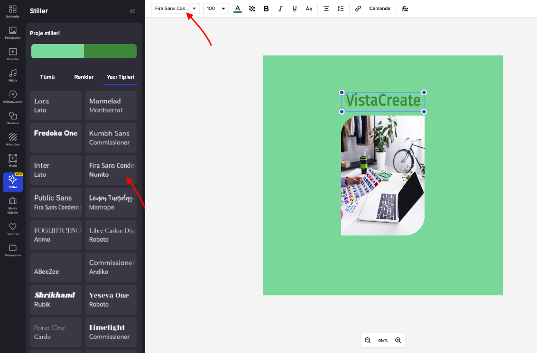Open the font size 100 dropdown
This screenshot has height=353, width=537.
[216, 9]
